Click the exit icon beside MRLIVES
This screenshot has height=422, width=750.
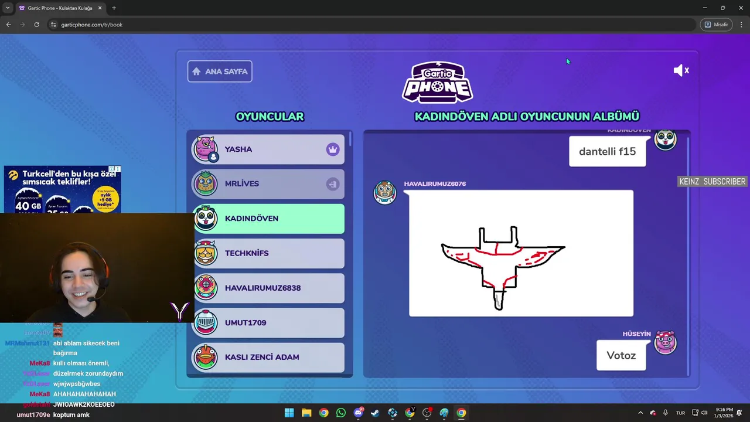pyautogui.click(x=333, y=184)
